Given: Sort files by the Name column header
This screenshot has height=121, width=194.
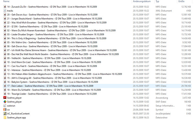Looking at the screenshot, I should 6,1.
